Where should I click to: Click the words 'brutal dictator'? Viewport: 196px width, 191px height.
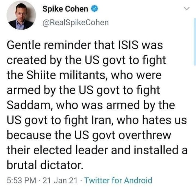tap(44, 165)
